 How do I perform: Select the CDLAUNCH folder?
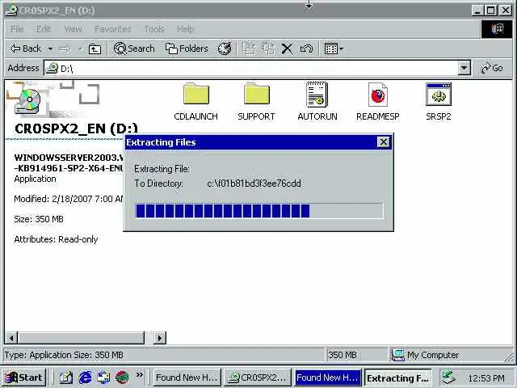(x=195, y=102)
